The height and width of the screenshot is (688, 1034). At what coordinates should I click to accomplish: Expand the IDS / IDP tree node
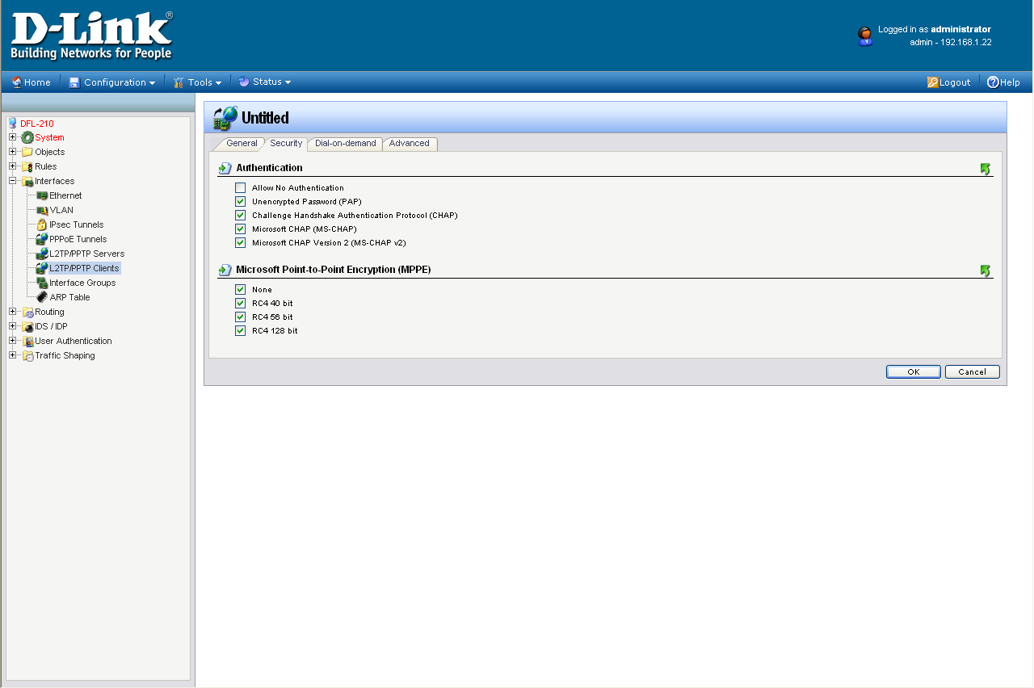pyautogui.click(x=13, y=326)
